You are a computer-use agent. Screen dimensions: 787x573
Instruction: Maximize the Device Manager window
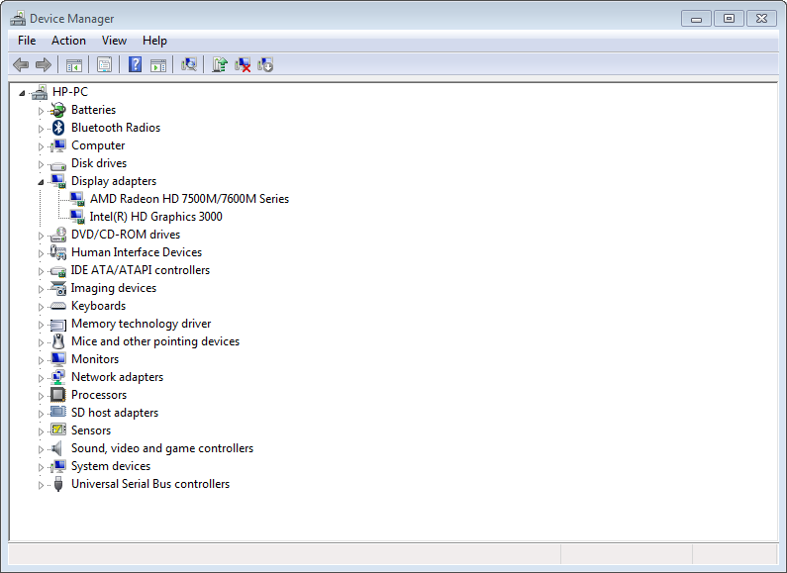[x=729, y=19]
